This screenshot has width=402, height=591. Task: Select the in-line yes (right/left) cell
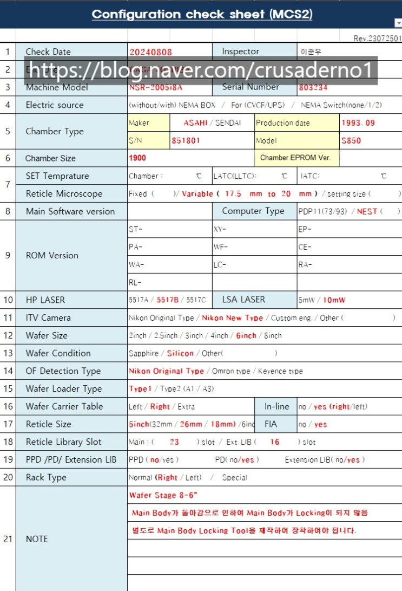tap(350, 406)
